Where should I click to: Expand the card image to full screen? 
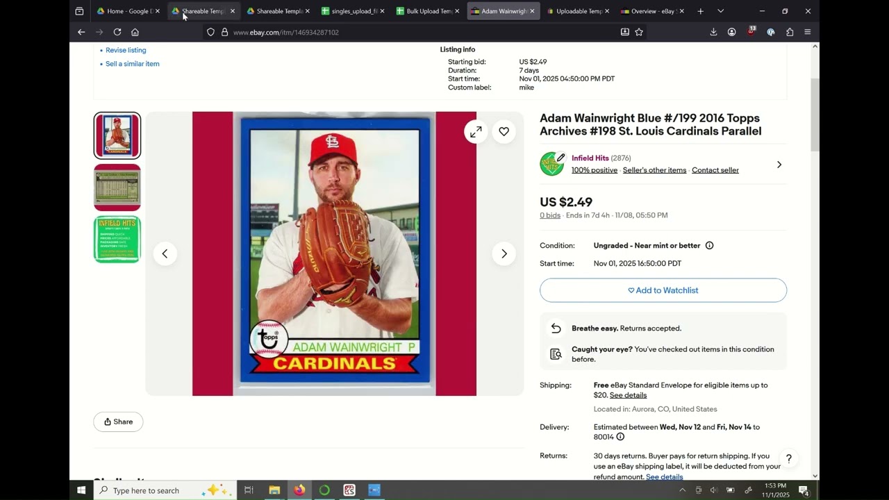point(476,131)
